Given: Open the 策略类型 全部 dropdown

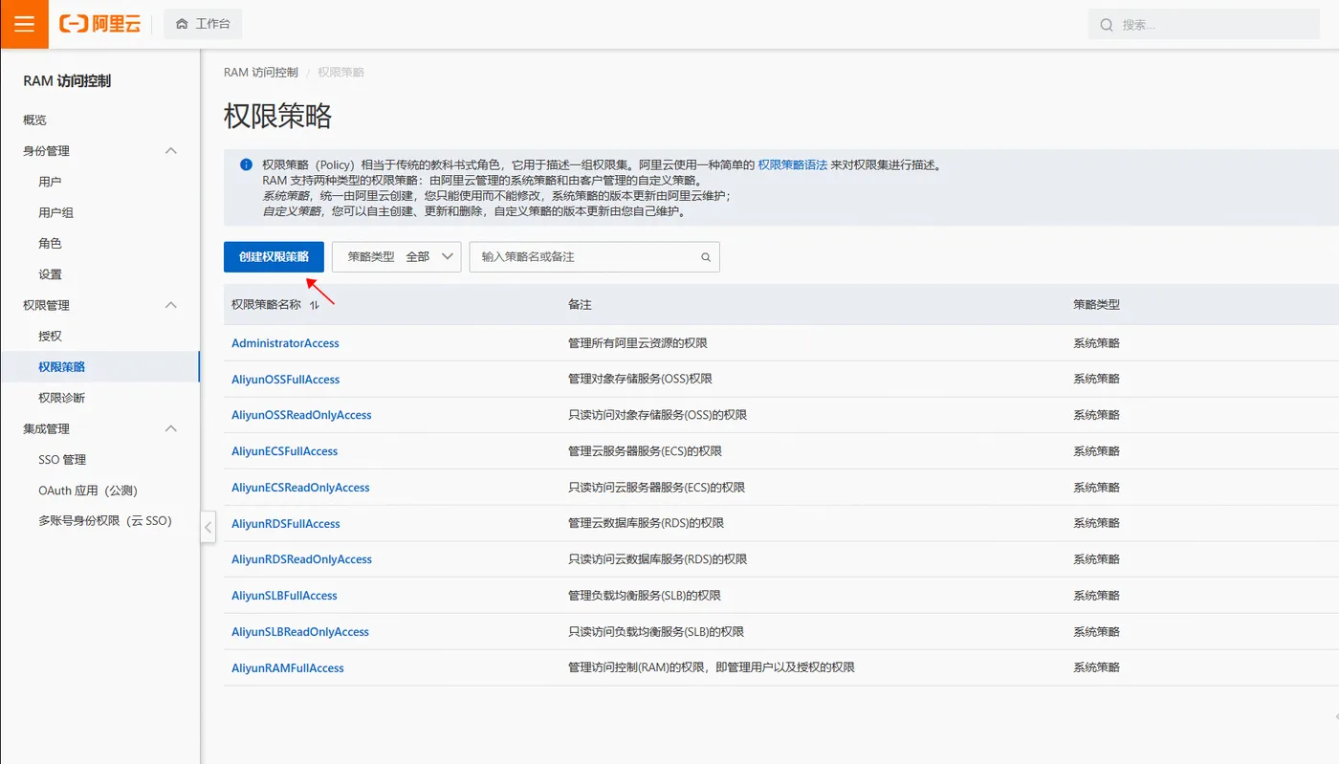Looking at the screenshot, I should pos(397,257).
